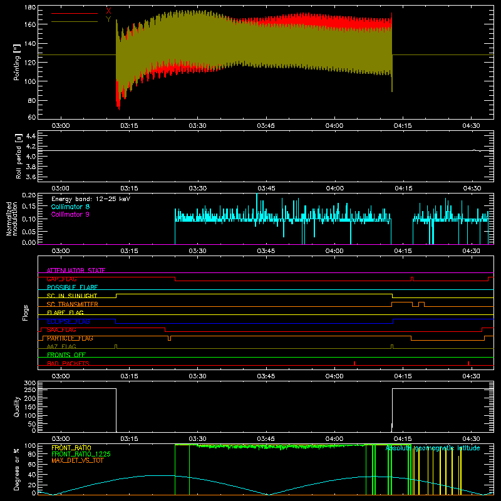This screenshot has width=501, height=501.
Task: Click the 03:15 label under Pointing plot
Action: (x=129, y=126)
